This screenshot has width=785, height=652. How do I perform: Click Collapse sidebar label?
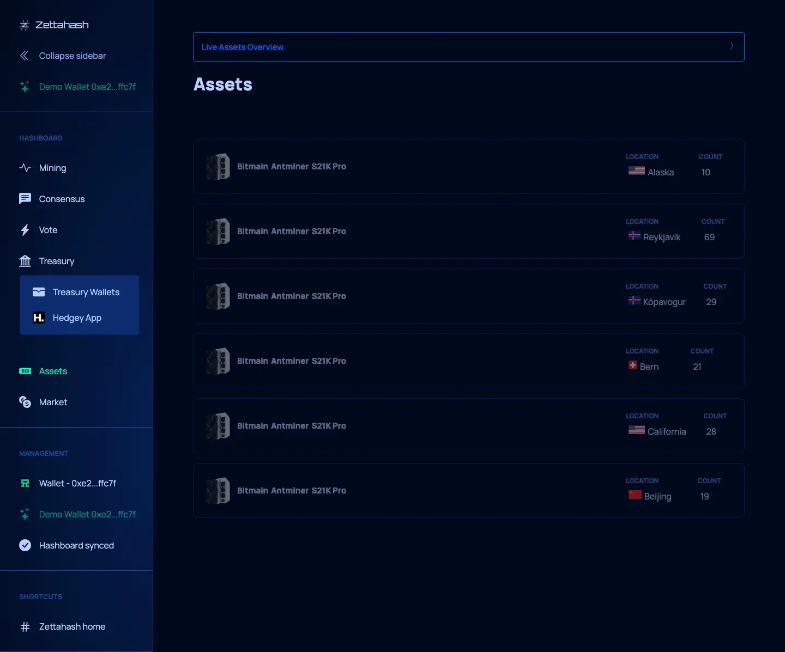(x=73, y=56)
